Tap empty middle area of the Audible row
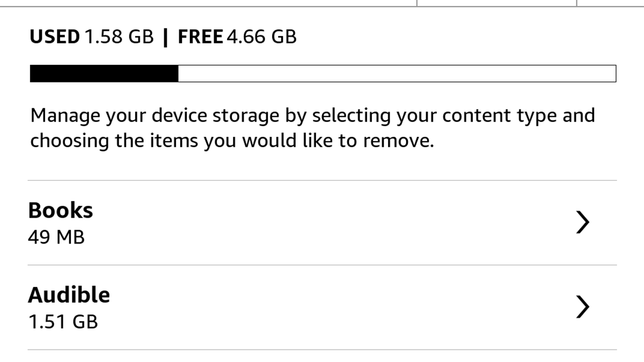 pyautogui.click(x=322, y=307)
